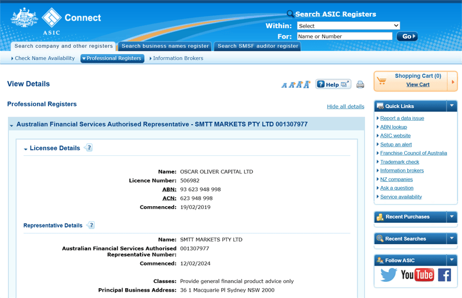Open ASIC YouTube channel
Image resolution: width=462 pixels, height=298 pixels.
417,275
